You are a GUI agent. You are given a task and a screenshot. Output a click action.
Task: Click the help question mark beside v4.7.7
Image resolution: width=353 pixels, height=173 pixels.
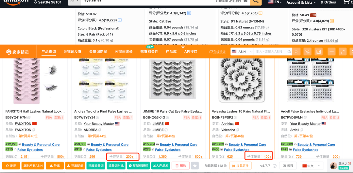click(275, 166)
